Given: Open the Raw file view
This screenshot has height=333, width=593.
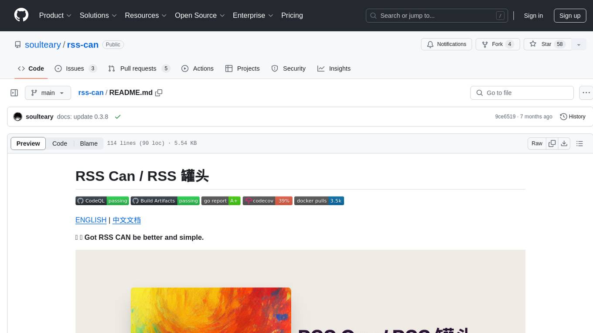Looking at the screenshot, I should tap(537, 143).
